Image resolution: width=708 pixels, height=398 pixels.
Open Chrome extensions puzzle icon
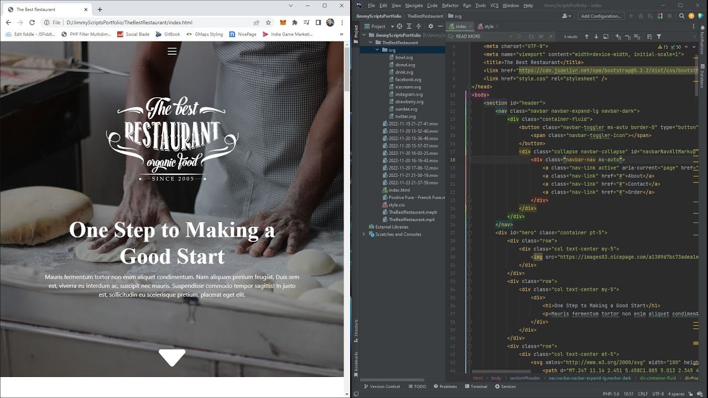[x=294, y=23]
